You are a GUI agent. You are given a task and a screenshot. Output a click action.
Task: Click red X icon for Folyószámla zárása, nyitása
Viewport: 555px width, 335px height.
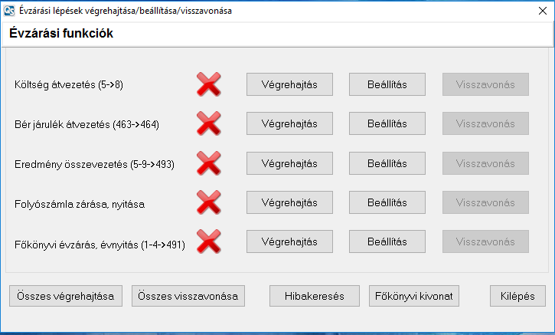(x=209, y=203)
